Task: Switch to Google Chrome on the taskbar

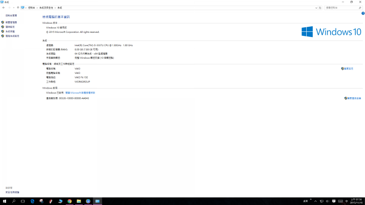Action: 69,201
